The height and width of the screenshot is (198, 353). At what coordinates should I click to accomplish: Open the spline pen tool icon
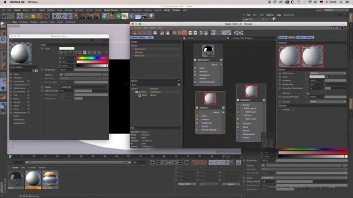[x=111, y=16]
